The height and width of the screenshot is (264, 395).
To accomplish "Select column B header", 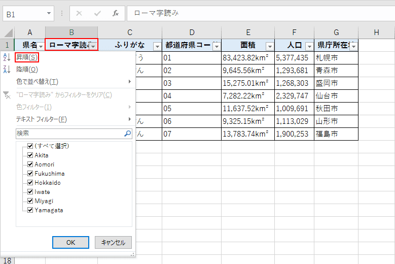I will point(71,32).
